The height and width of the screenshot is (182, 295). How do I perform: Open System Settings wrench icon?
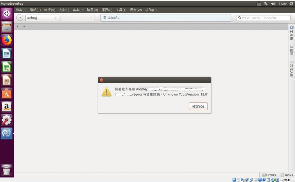7,120
